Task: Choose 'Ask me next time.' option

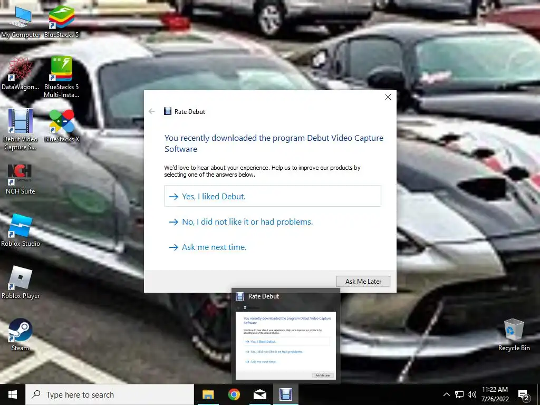Action: point(273,247)
